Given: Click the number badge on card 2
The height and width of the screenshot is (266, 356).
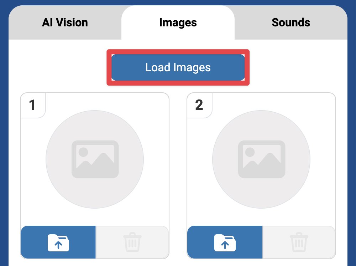Looking at the screenshot, I should pyautogui.click(x=199, y=106).
